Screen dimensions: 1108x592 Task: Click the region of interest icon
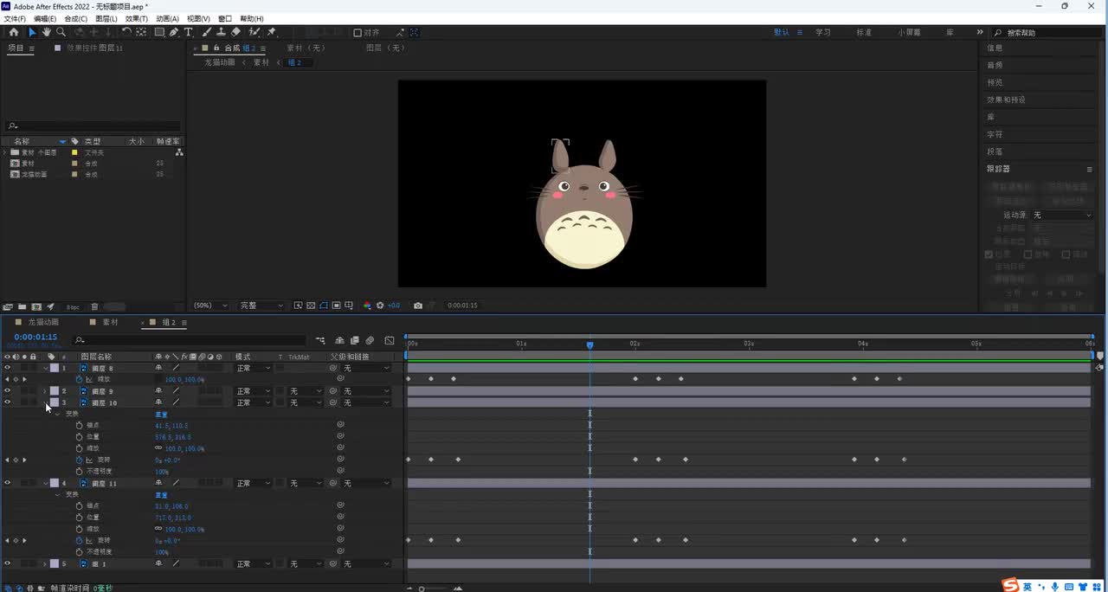click(x=337, y=306)
